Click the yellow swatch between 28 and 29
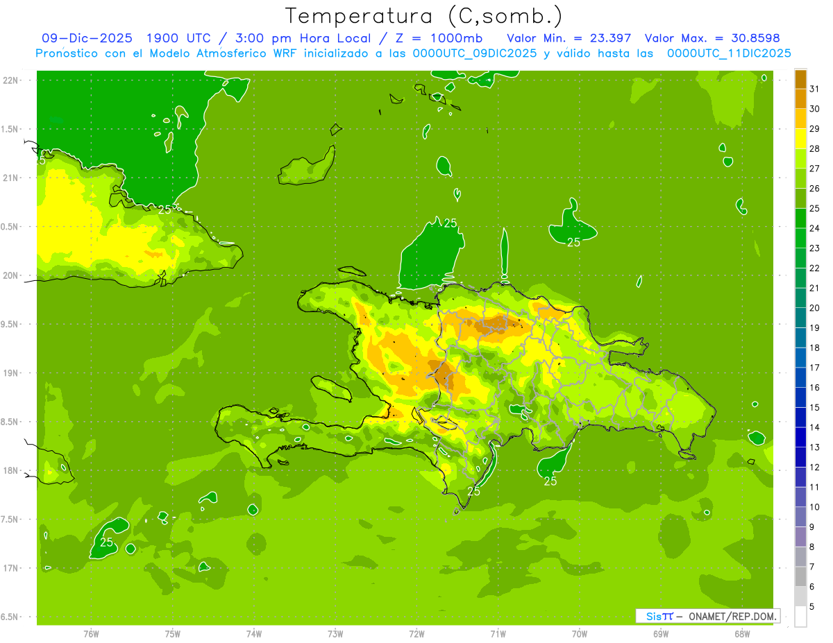This screenshot has width=833, height=643. point(800,139)
